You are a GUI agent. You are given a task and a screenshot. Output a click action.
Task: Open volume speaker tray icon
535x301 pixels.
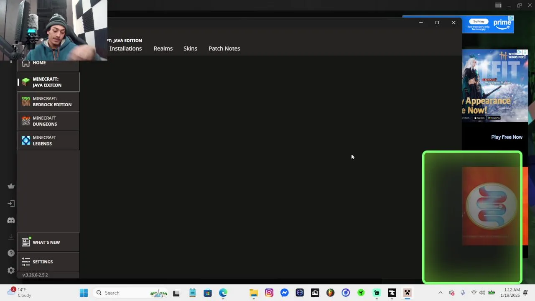(x=482, y=293)
